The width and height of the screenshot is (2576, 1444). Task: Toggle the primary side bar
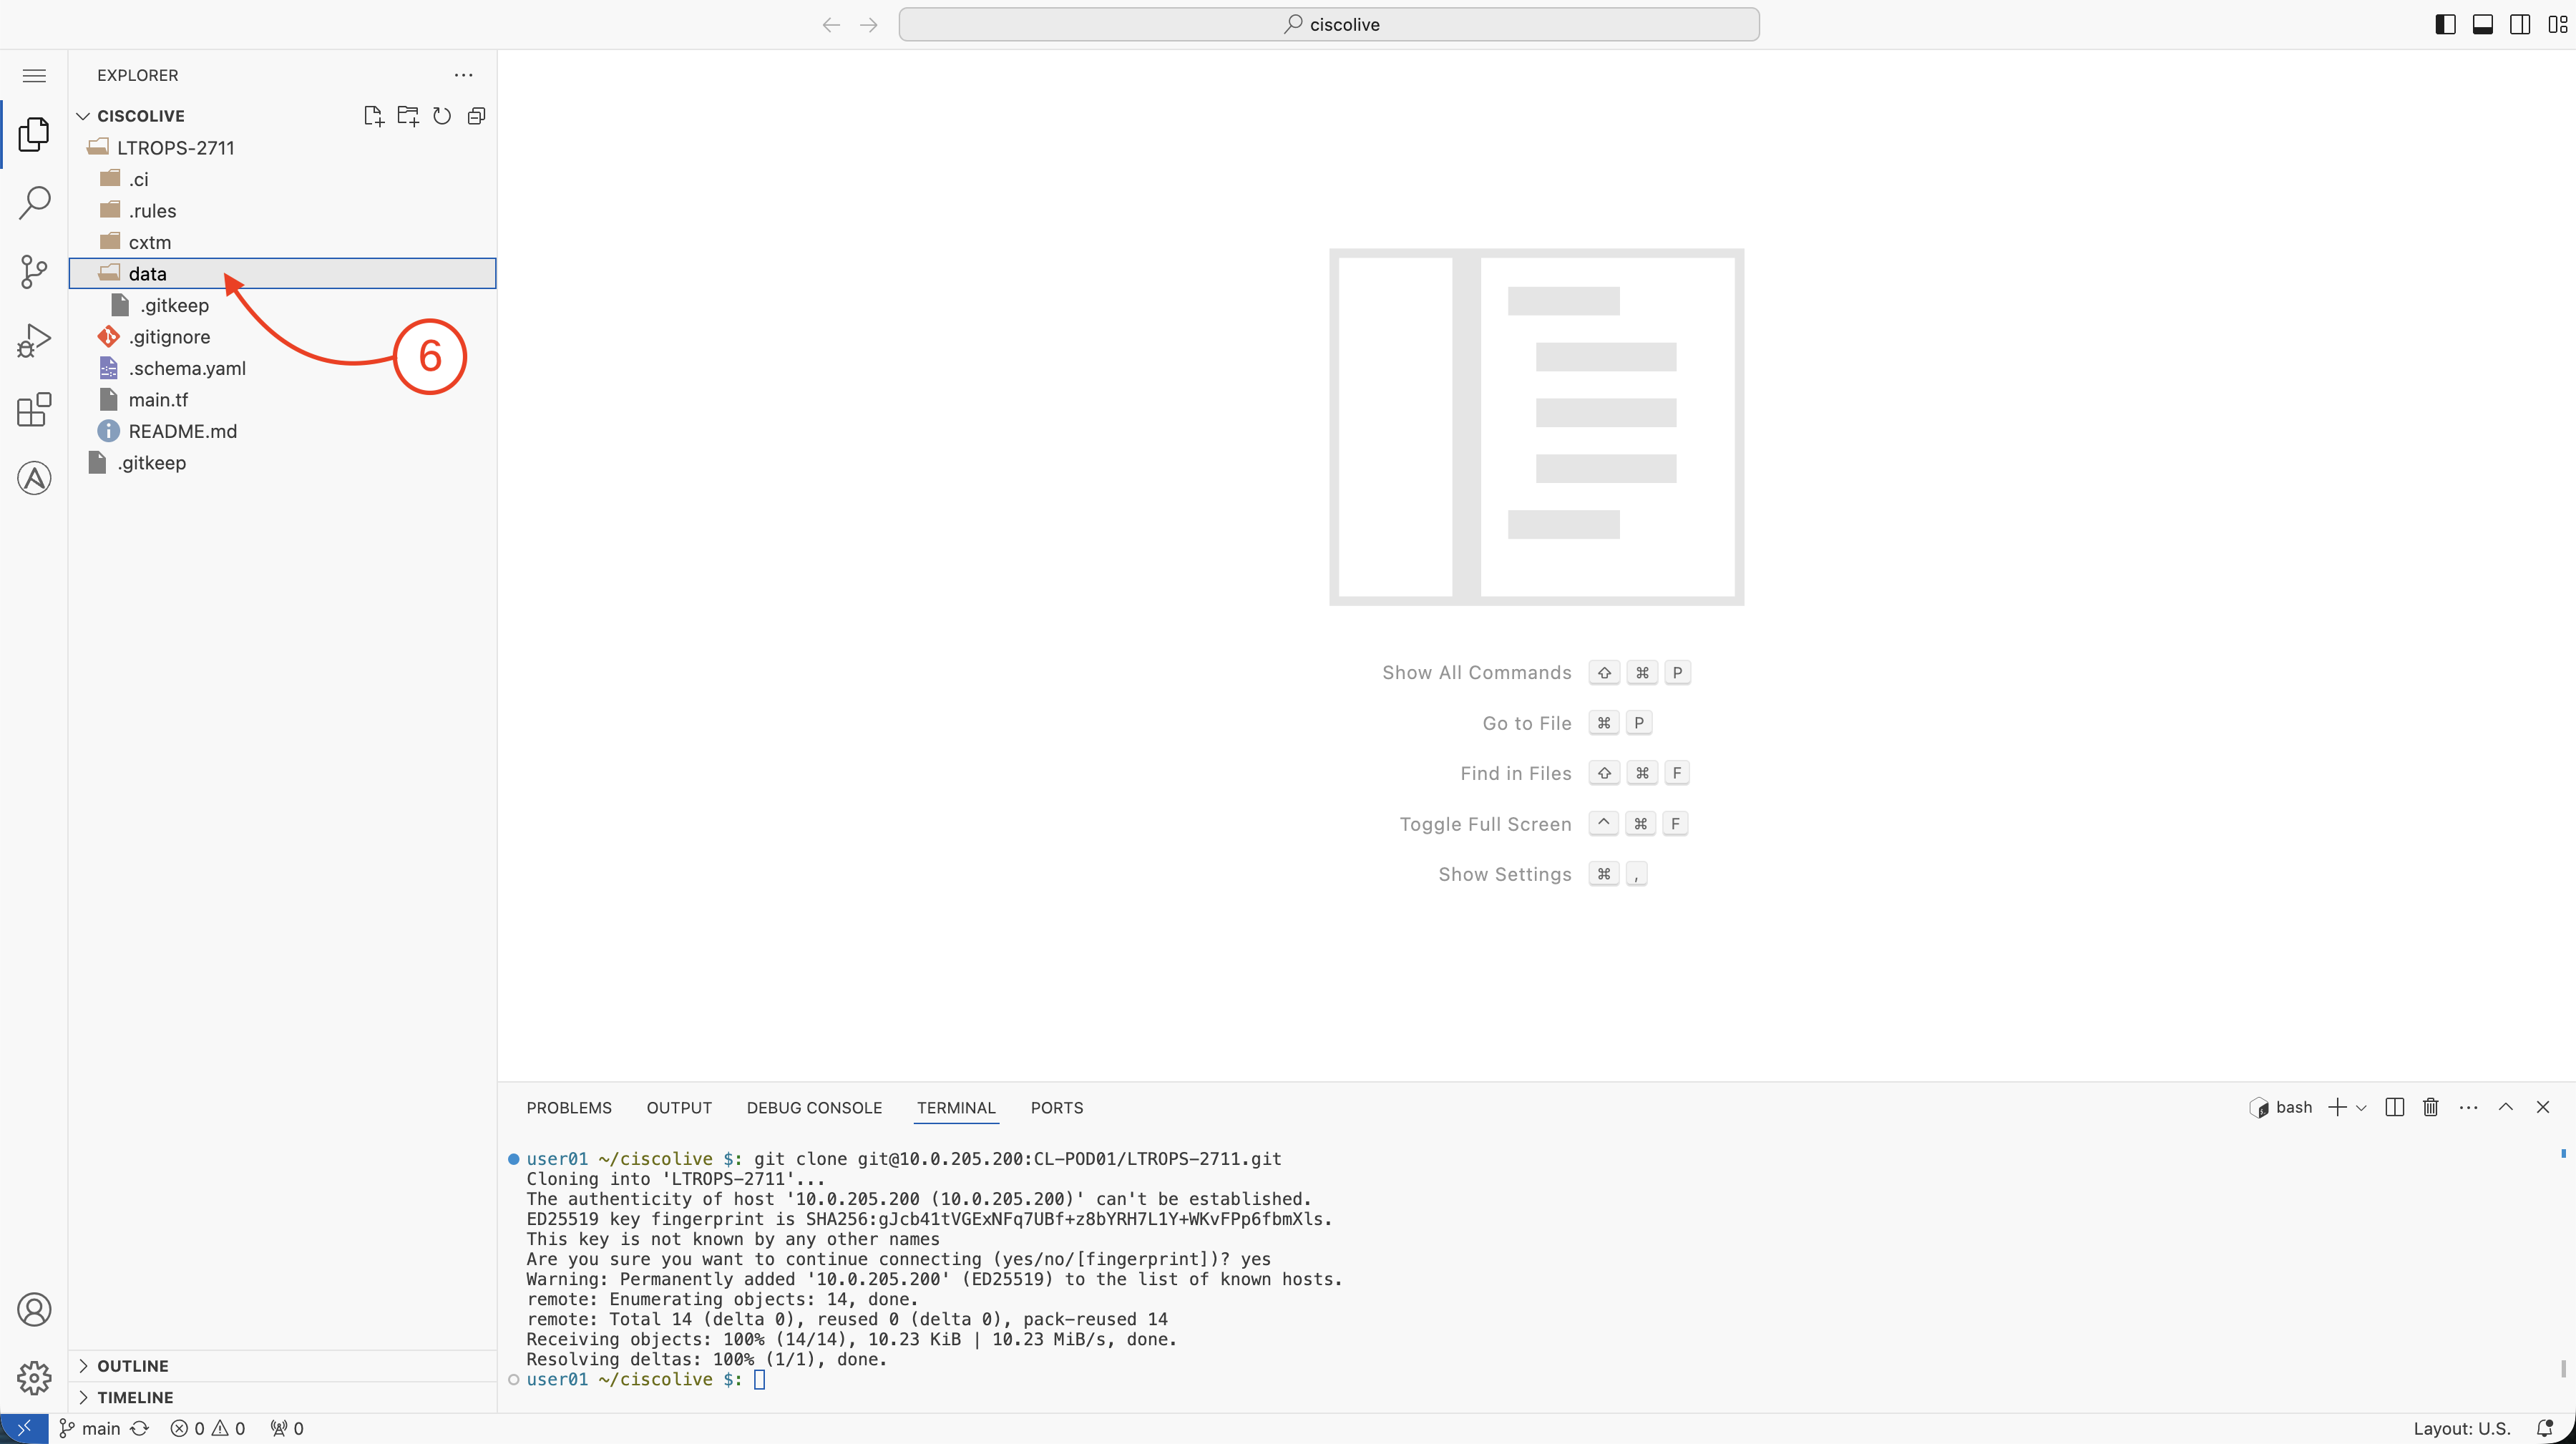point(2444,24)
